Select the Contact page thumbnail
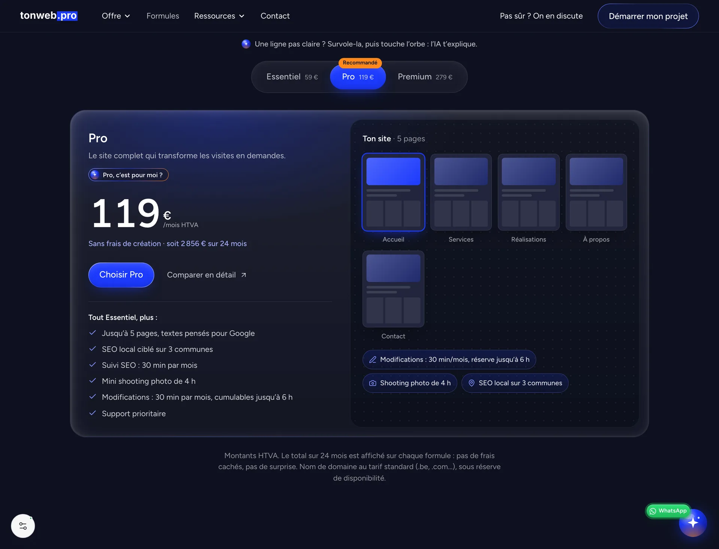719x549 pixels. tap(393, 289)
